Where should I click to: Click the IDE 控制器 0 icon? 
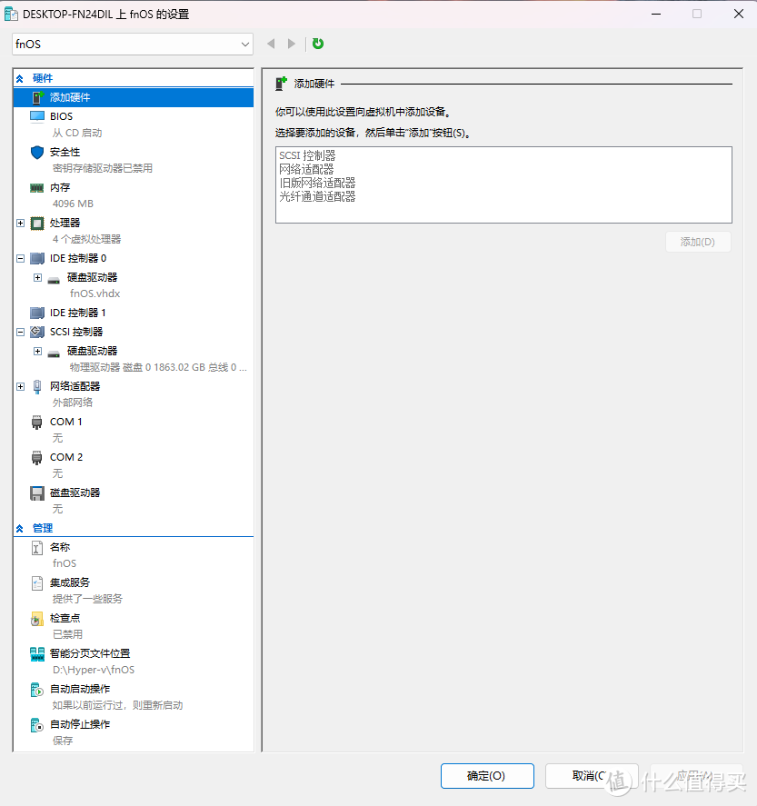pos(37,258)
